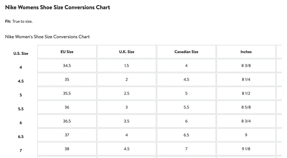Select the U.K. size 1.5 cell
Viewport: 287px width, 158px height.
click(126, 66)
